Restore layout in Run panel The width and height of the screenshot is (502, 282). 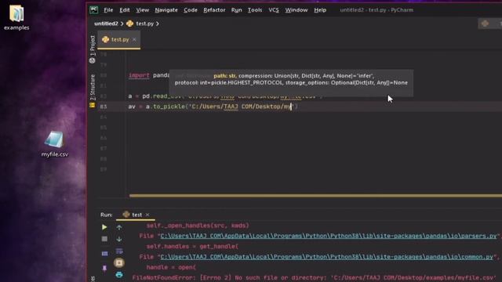(104, 254)
